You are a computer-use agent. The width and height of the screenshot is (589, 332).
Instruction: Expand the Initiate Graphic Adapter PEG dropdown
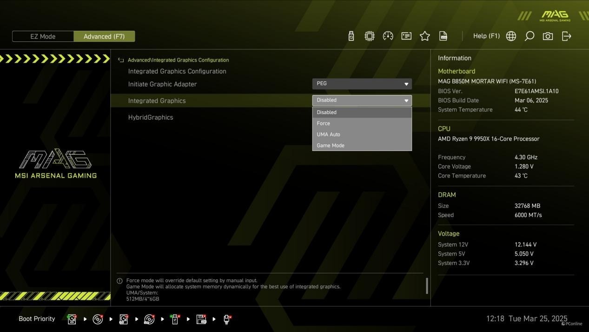pos(362,84)
